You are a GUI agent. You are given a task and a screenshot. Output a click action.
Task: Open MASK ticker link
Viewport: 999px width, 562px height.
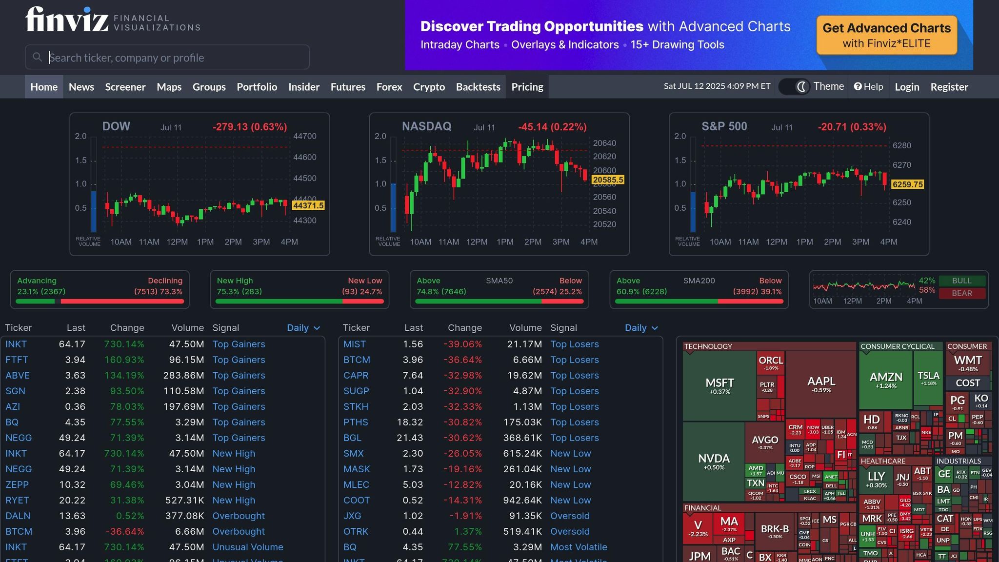[357, 469]
